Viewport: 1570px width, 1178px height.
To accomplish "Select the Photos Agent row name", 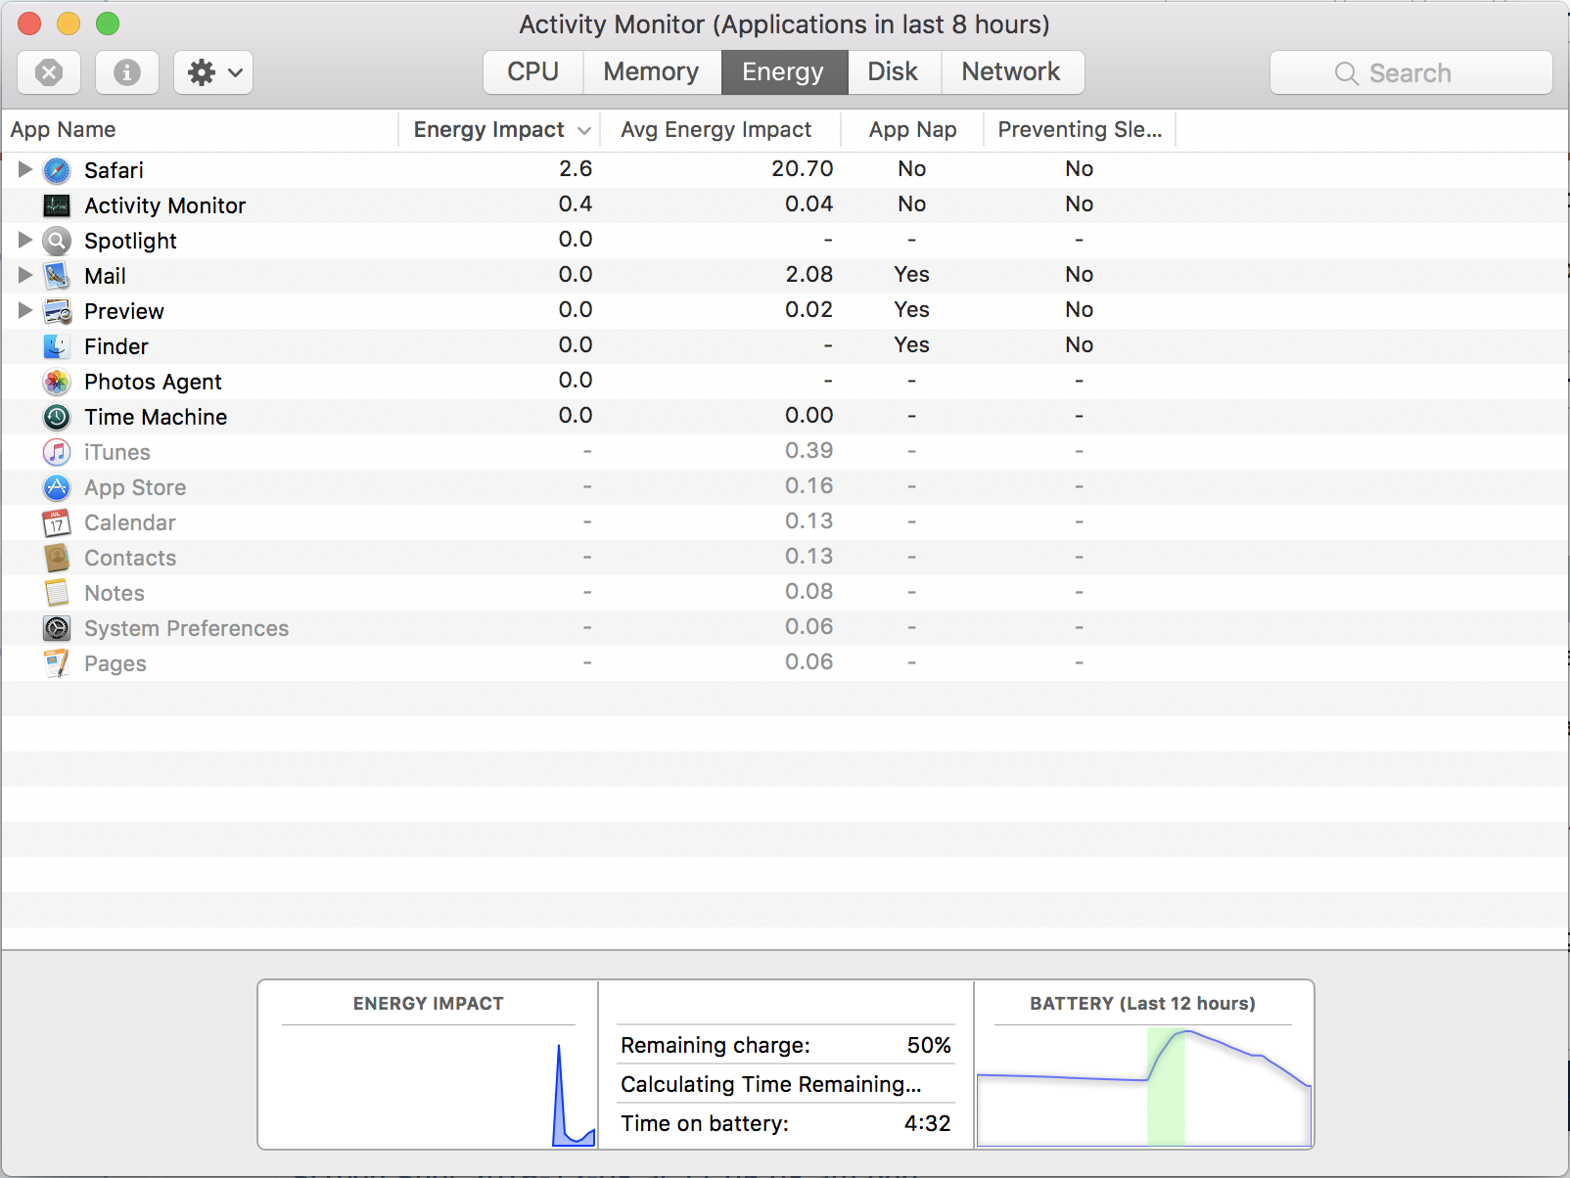I will coord(153,382).
